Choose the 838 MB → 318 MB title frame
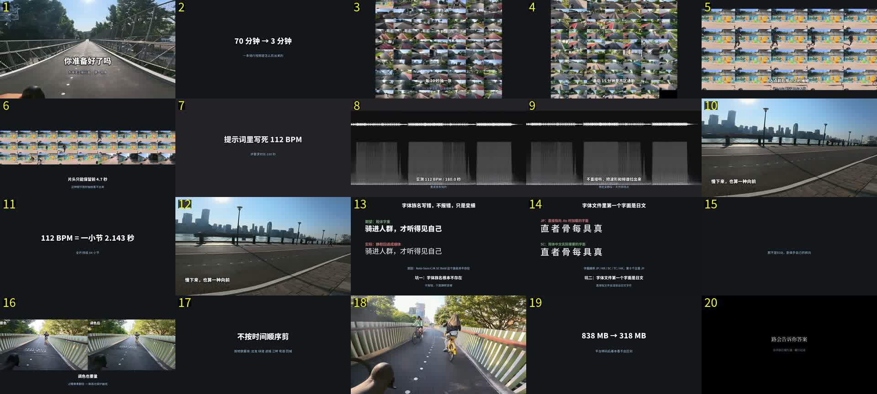Viewport: 877px width, 394px height. (x=614, y=345)
